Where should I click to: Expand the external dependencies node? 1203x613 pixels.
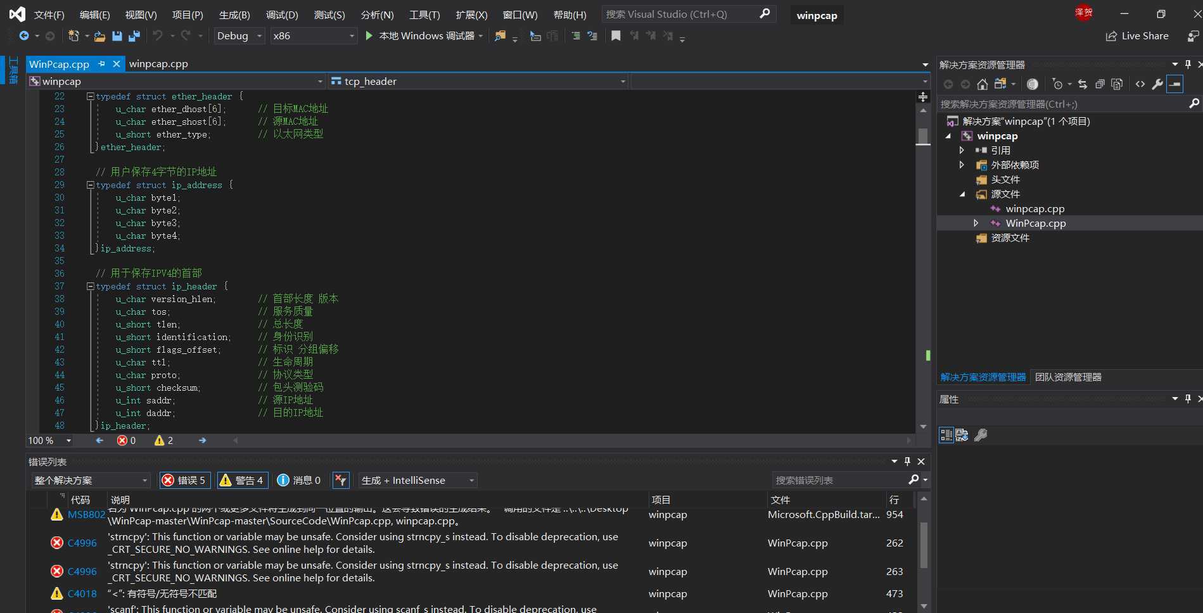tap(962, 165)
